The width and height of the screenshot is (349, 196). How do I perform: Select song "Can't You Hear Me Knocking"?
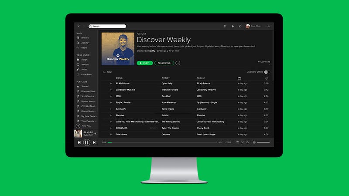[137, 122]
